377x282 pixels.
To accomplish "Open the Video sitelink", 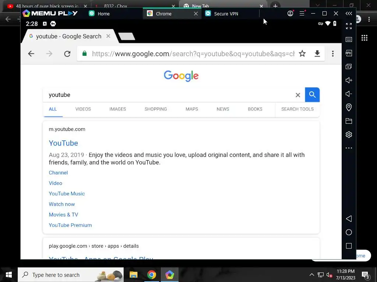I will [x=56, y=183].
